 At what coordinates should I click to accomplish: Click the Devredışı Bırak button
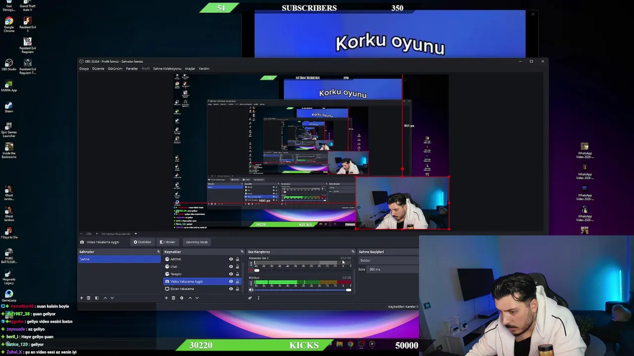click(197, 242)
